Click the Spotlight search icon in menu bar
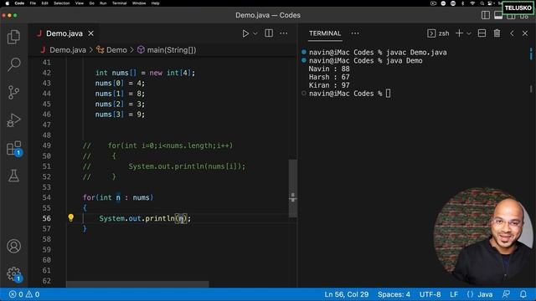The height and width of the screenshot is (301, 536). [x=482, y=3]
